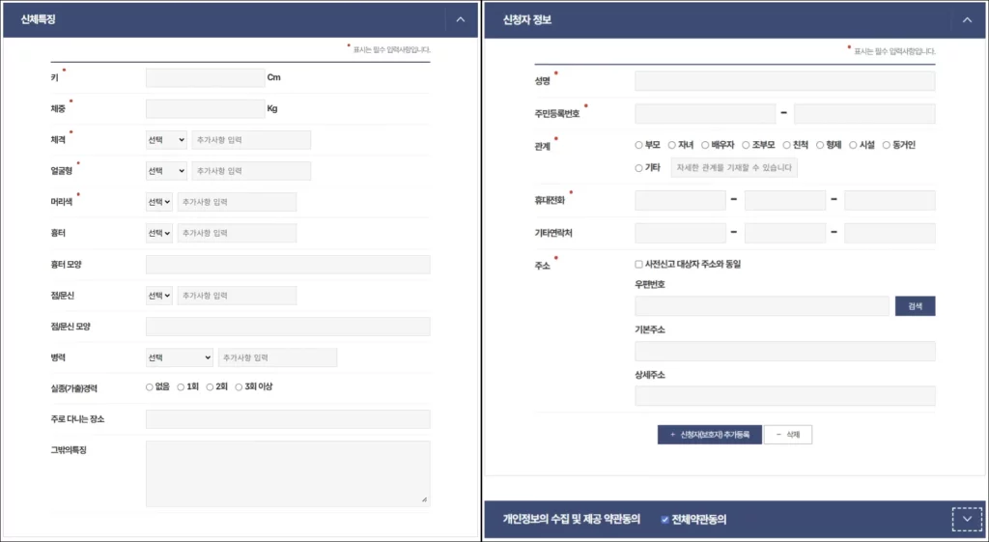The height and width of the screenshot is (542, 989).
Task: Select the 기타 relationship radio button
Action: 639,168
